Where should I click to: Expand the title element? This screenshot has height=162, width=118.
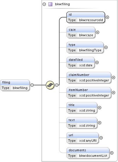99,108
